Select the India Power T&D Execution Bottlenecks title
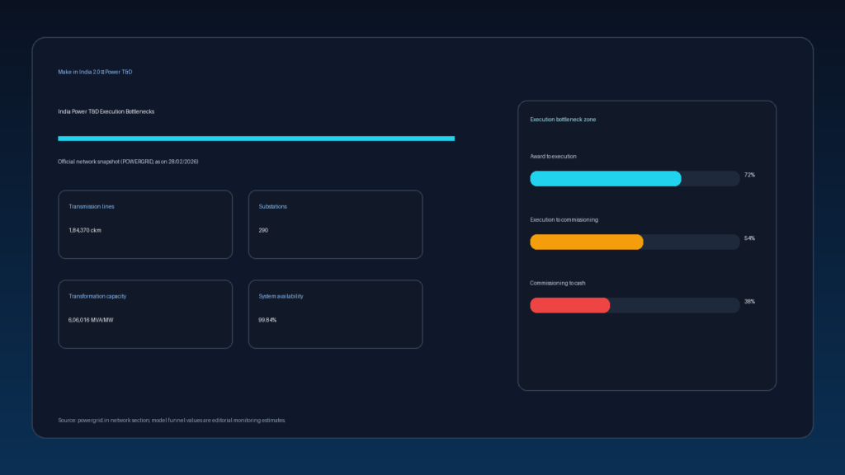This screenshot has height=475, width=845. (x=106, y=111)
